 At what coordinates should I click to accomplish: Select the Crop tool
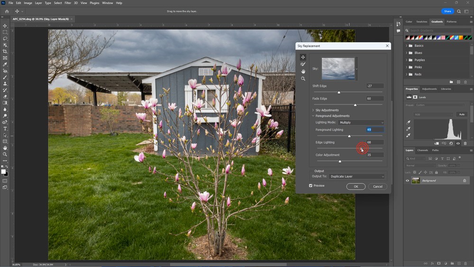click(5, 51)
